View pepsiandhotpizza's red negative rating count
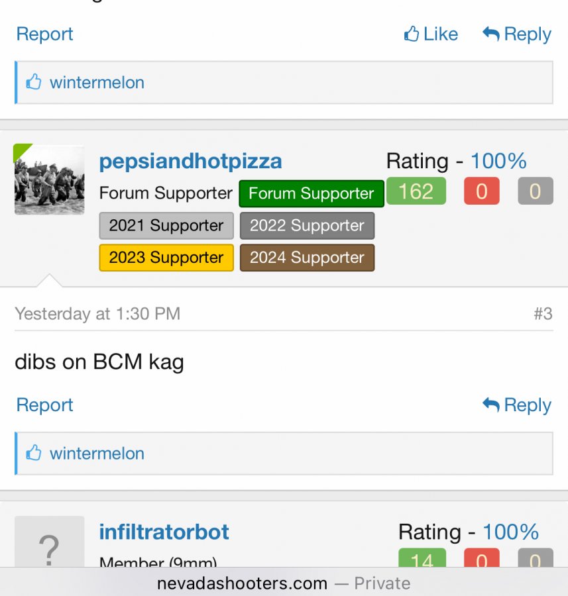Viewport: 568px width, 596px height. tap(481, 192)
